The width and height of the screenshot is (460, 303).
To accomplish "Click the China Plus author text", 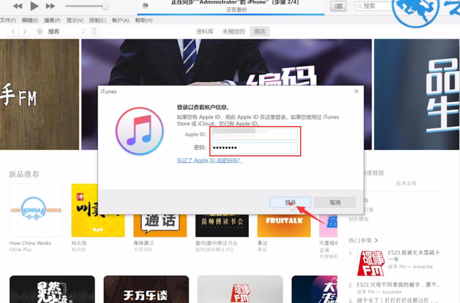I will pos(21,249).
